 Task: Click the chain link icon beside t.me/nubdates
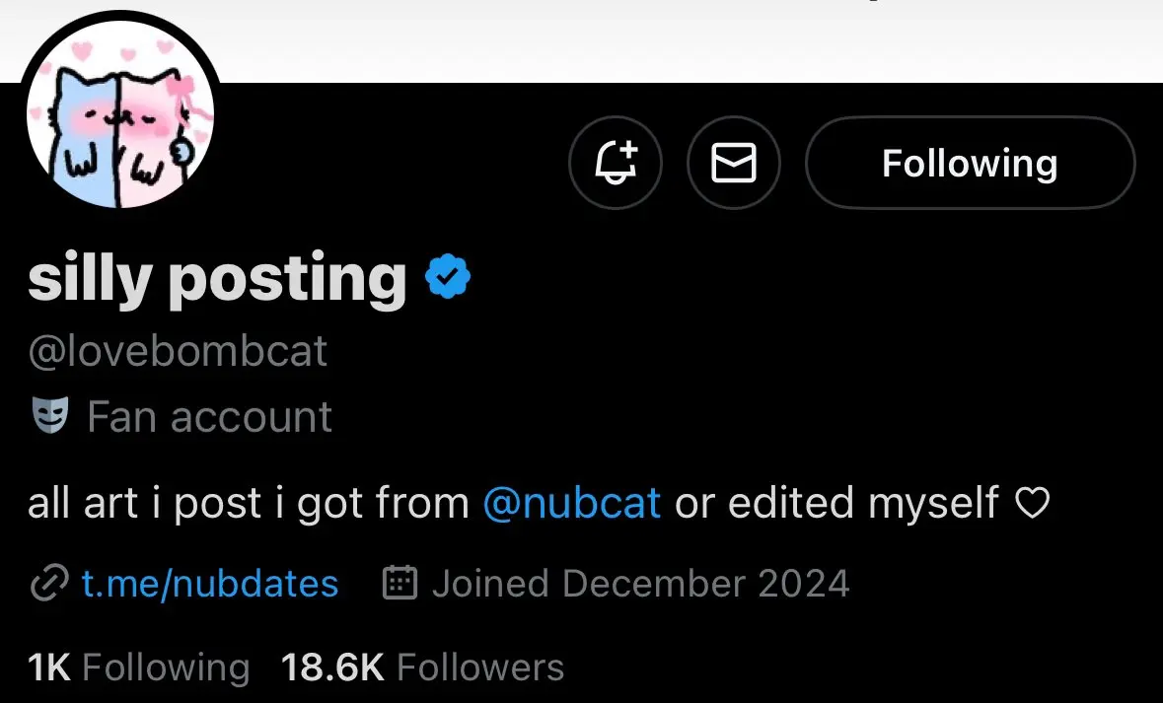point(49,583)
